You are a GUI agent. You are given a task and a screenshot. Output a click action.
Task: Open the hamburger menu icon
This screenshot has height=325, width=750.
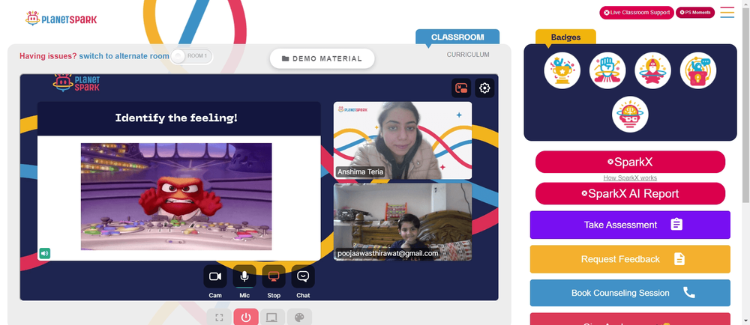pyautogui.click(x=727, y=13)
